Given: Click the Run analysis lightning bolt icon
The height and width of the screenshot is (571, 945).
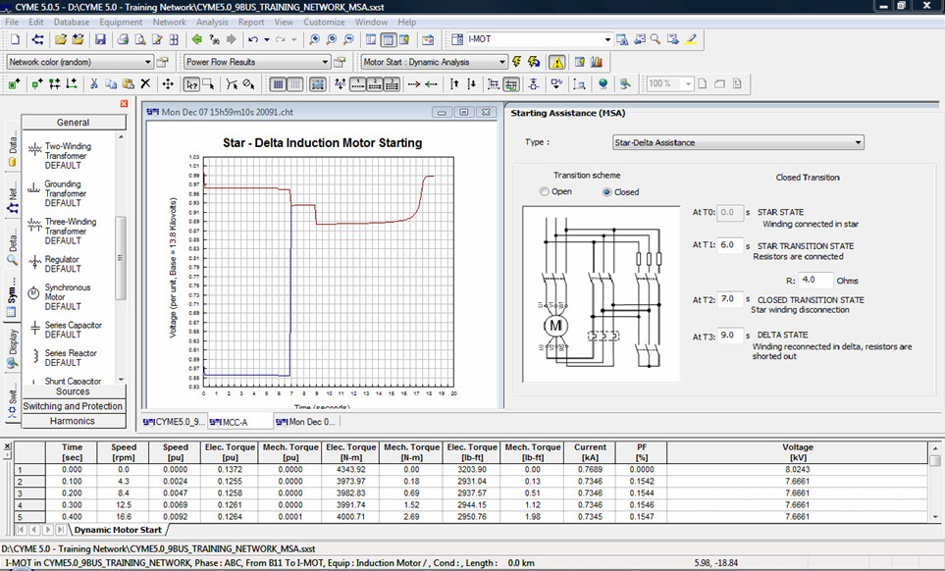Looking at the screenshot, I should click(517, 62).
